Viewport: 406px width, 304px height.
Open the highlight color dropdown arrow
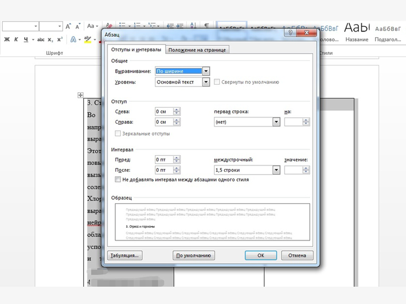(x=95, y=40)
